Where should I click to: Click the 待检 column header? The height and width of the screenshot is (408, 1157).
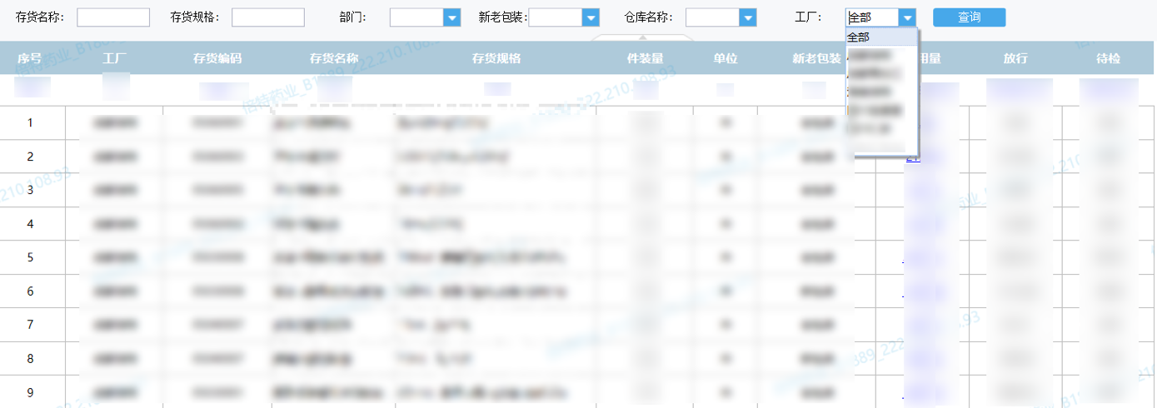pyautogui.click(x=1109, y=59)
